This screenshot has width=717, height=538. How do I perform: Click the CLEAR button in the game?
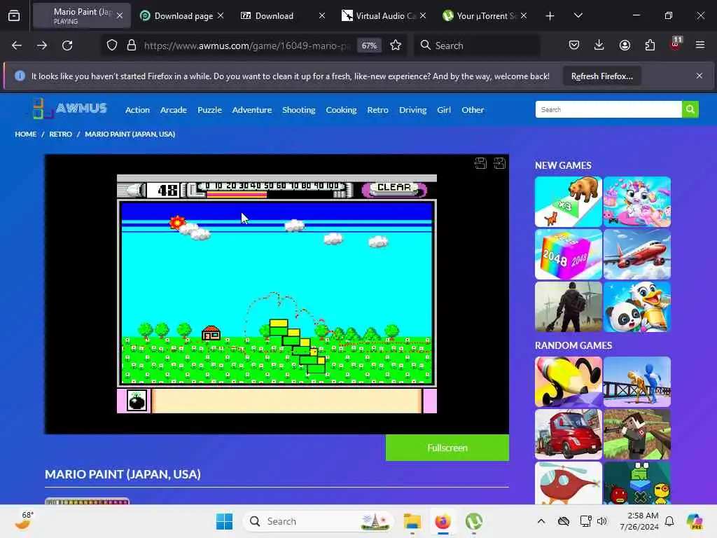394,188
